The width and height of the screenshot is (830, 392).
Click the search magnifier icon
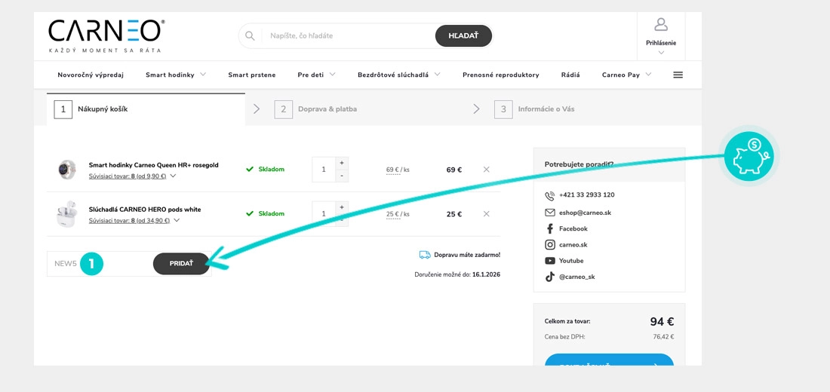click(250, 35)
